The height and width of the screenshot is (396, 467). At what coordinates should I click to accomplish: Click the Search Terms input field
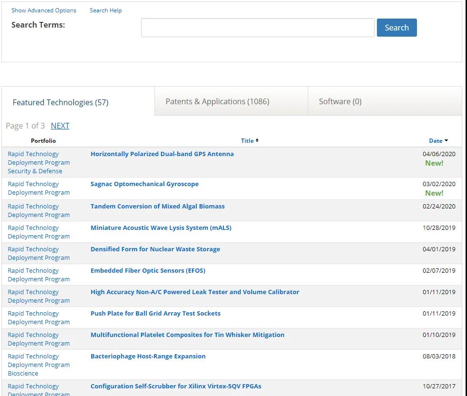pos(257,28)
